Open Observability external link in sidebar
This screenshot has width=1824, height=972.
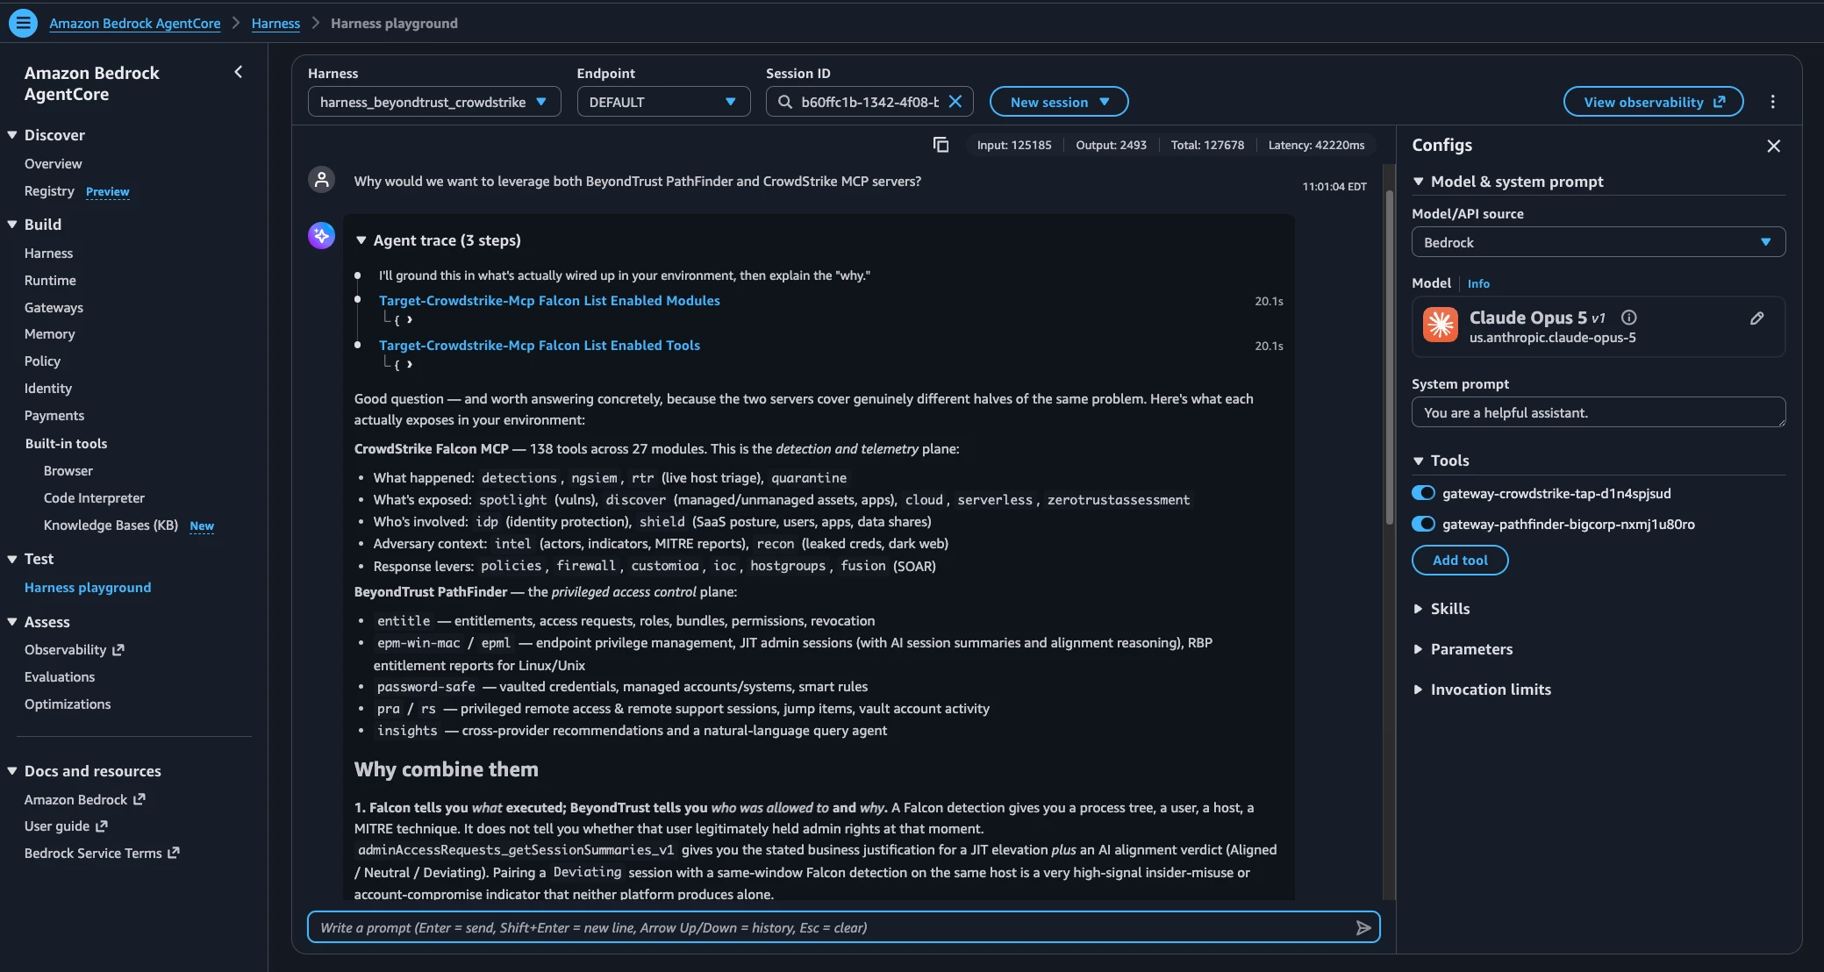(74, 650)
